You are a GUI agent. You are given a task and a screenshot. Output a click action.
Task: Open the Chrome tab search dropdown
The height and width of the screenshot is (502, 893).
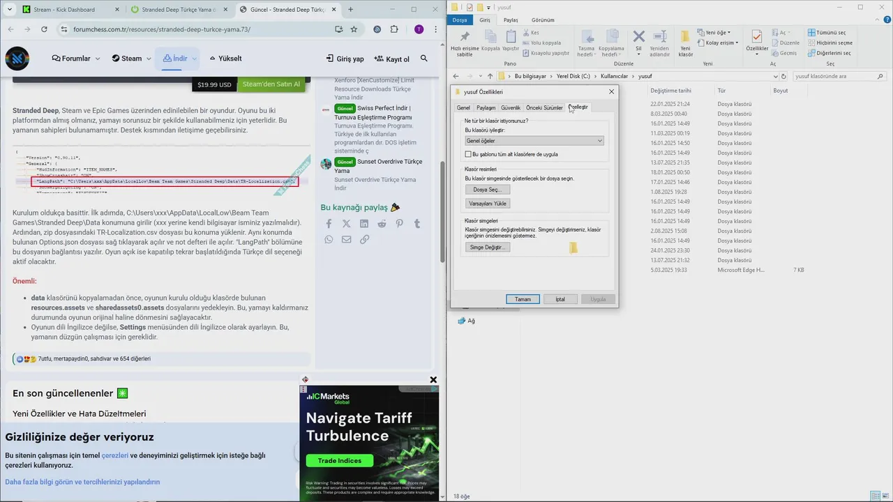(x=10, y=9)
